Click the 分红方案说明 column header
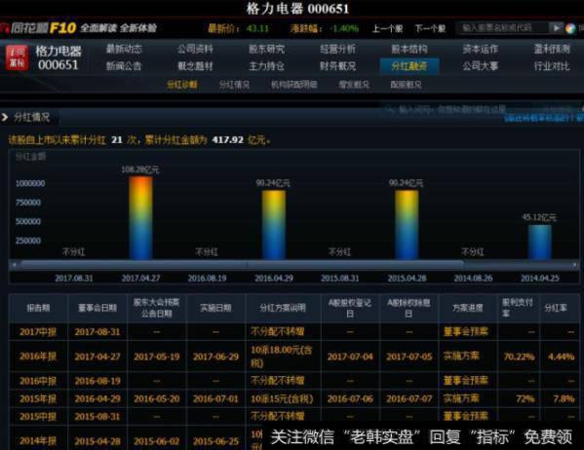This screenshot has height=450, width=584. tap(283, 308)
